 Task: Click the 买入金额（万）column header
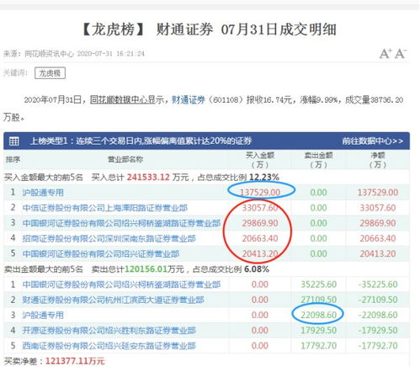(260, 160)
